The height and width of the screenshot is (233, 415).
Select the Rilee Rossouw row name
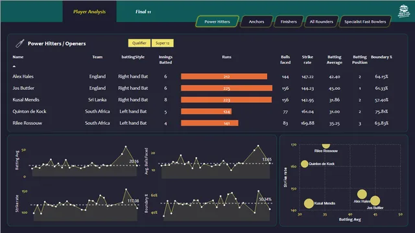coord(27,123)
